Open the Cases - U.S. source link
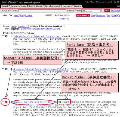Image resolution: width=120 pixels, height=117 pixels. [x=24, y=26]
